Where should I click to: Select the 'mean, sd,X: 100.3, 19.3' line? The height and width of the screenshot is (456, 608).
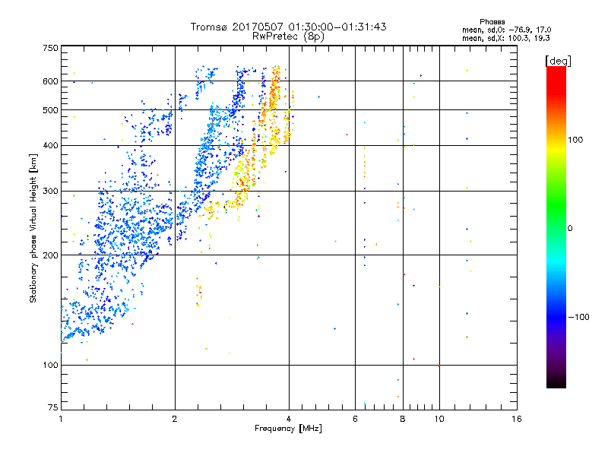tap(505, 38)
